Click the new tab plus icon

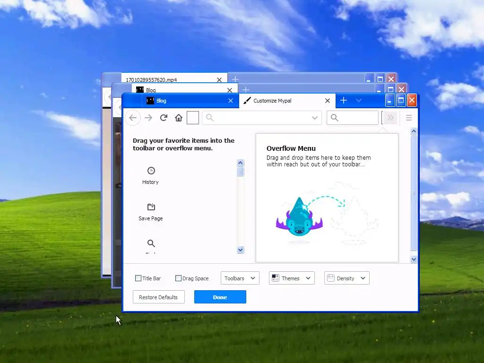(344, 100)
